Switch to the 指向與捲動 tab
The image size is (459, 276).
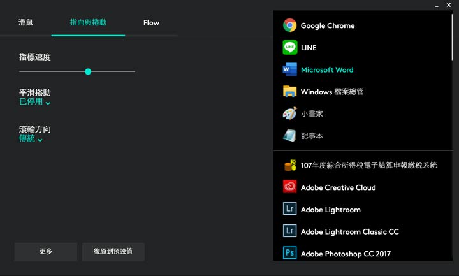(x=88, y=22)
